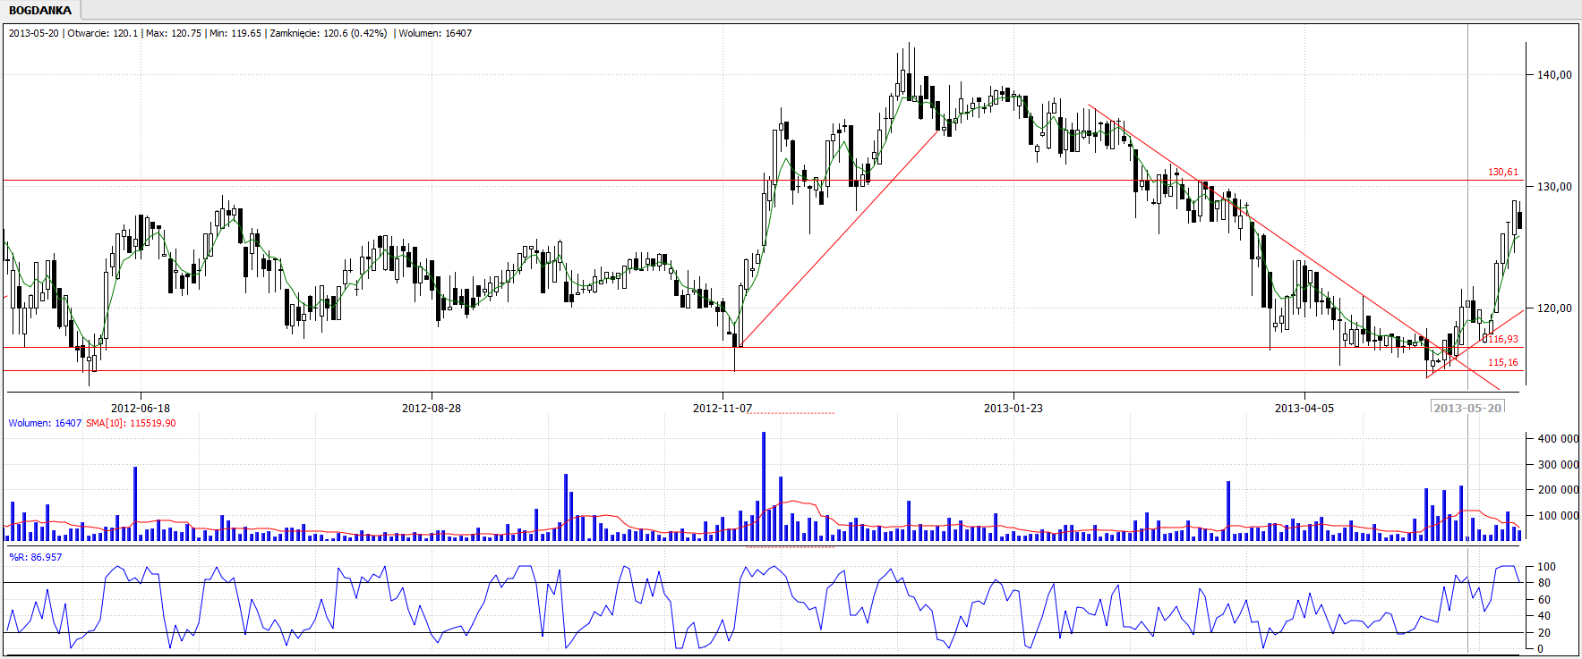Click the 400 000 volume axis label
This screenshot has height=659, width=1582.
[1558, 439]
